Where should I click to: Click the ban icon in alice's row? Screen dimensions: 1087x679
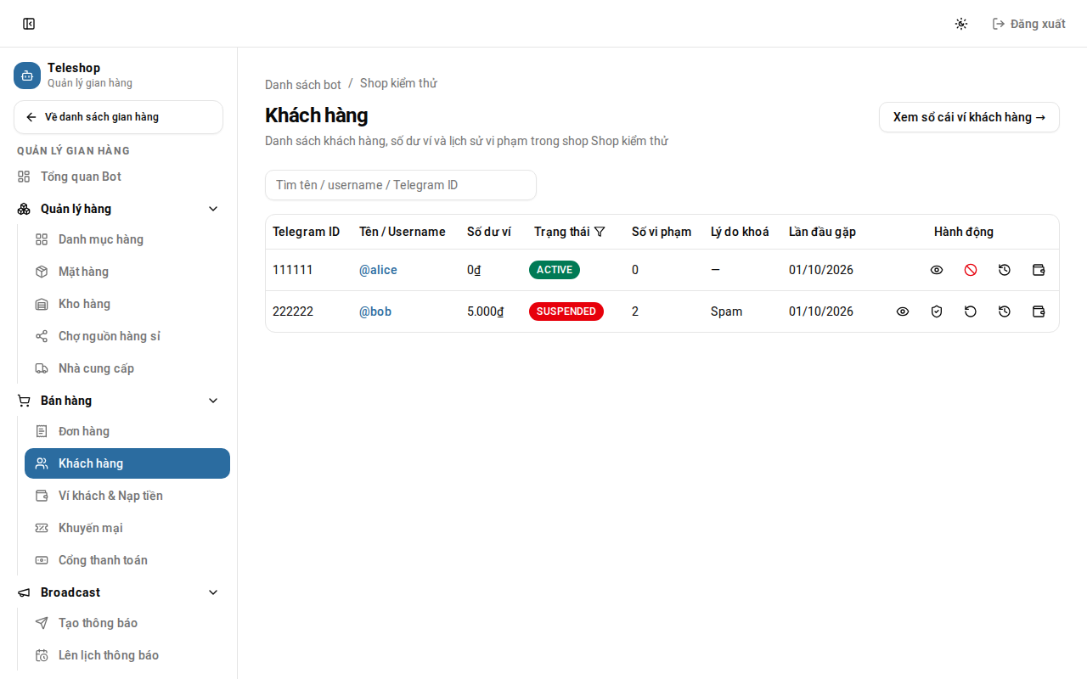tap(971, 270)
